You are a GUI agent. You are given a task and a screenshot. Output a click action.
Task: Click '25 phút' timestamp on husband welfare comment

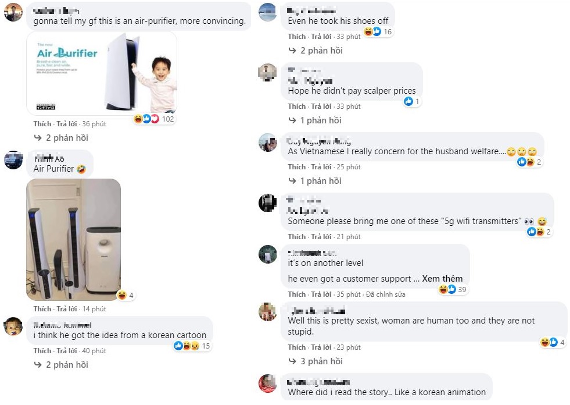point(349,167)
